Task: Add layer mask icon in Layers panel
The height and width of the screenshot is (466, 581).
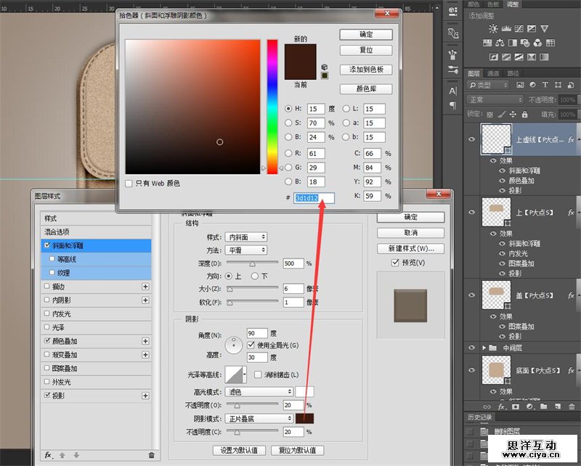Action: [x=516, y=406]
